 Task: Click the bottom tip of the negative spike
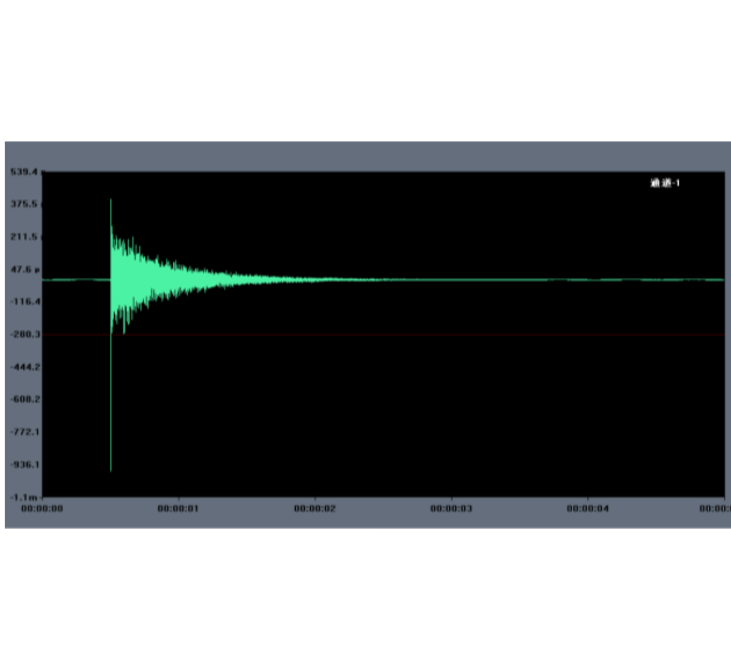(110, 470)
